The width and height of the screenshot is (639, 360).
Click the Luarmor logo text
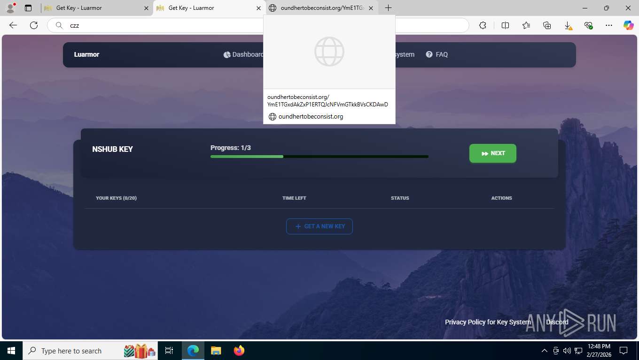pos(86,54)
